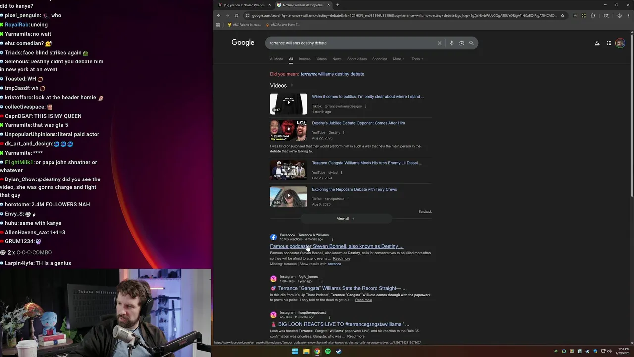Viewport: 634px width, 357px height.
Task: Start Google voice search microphone
Action: 451,43
